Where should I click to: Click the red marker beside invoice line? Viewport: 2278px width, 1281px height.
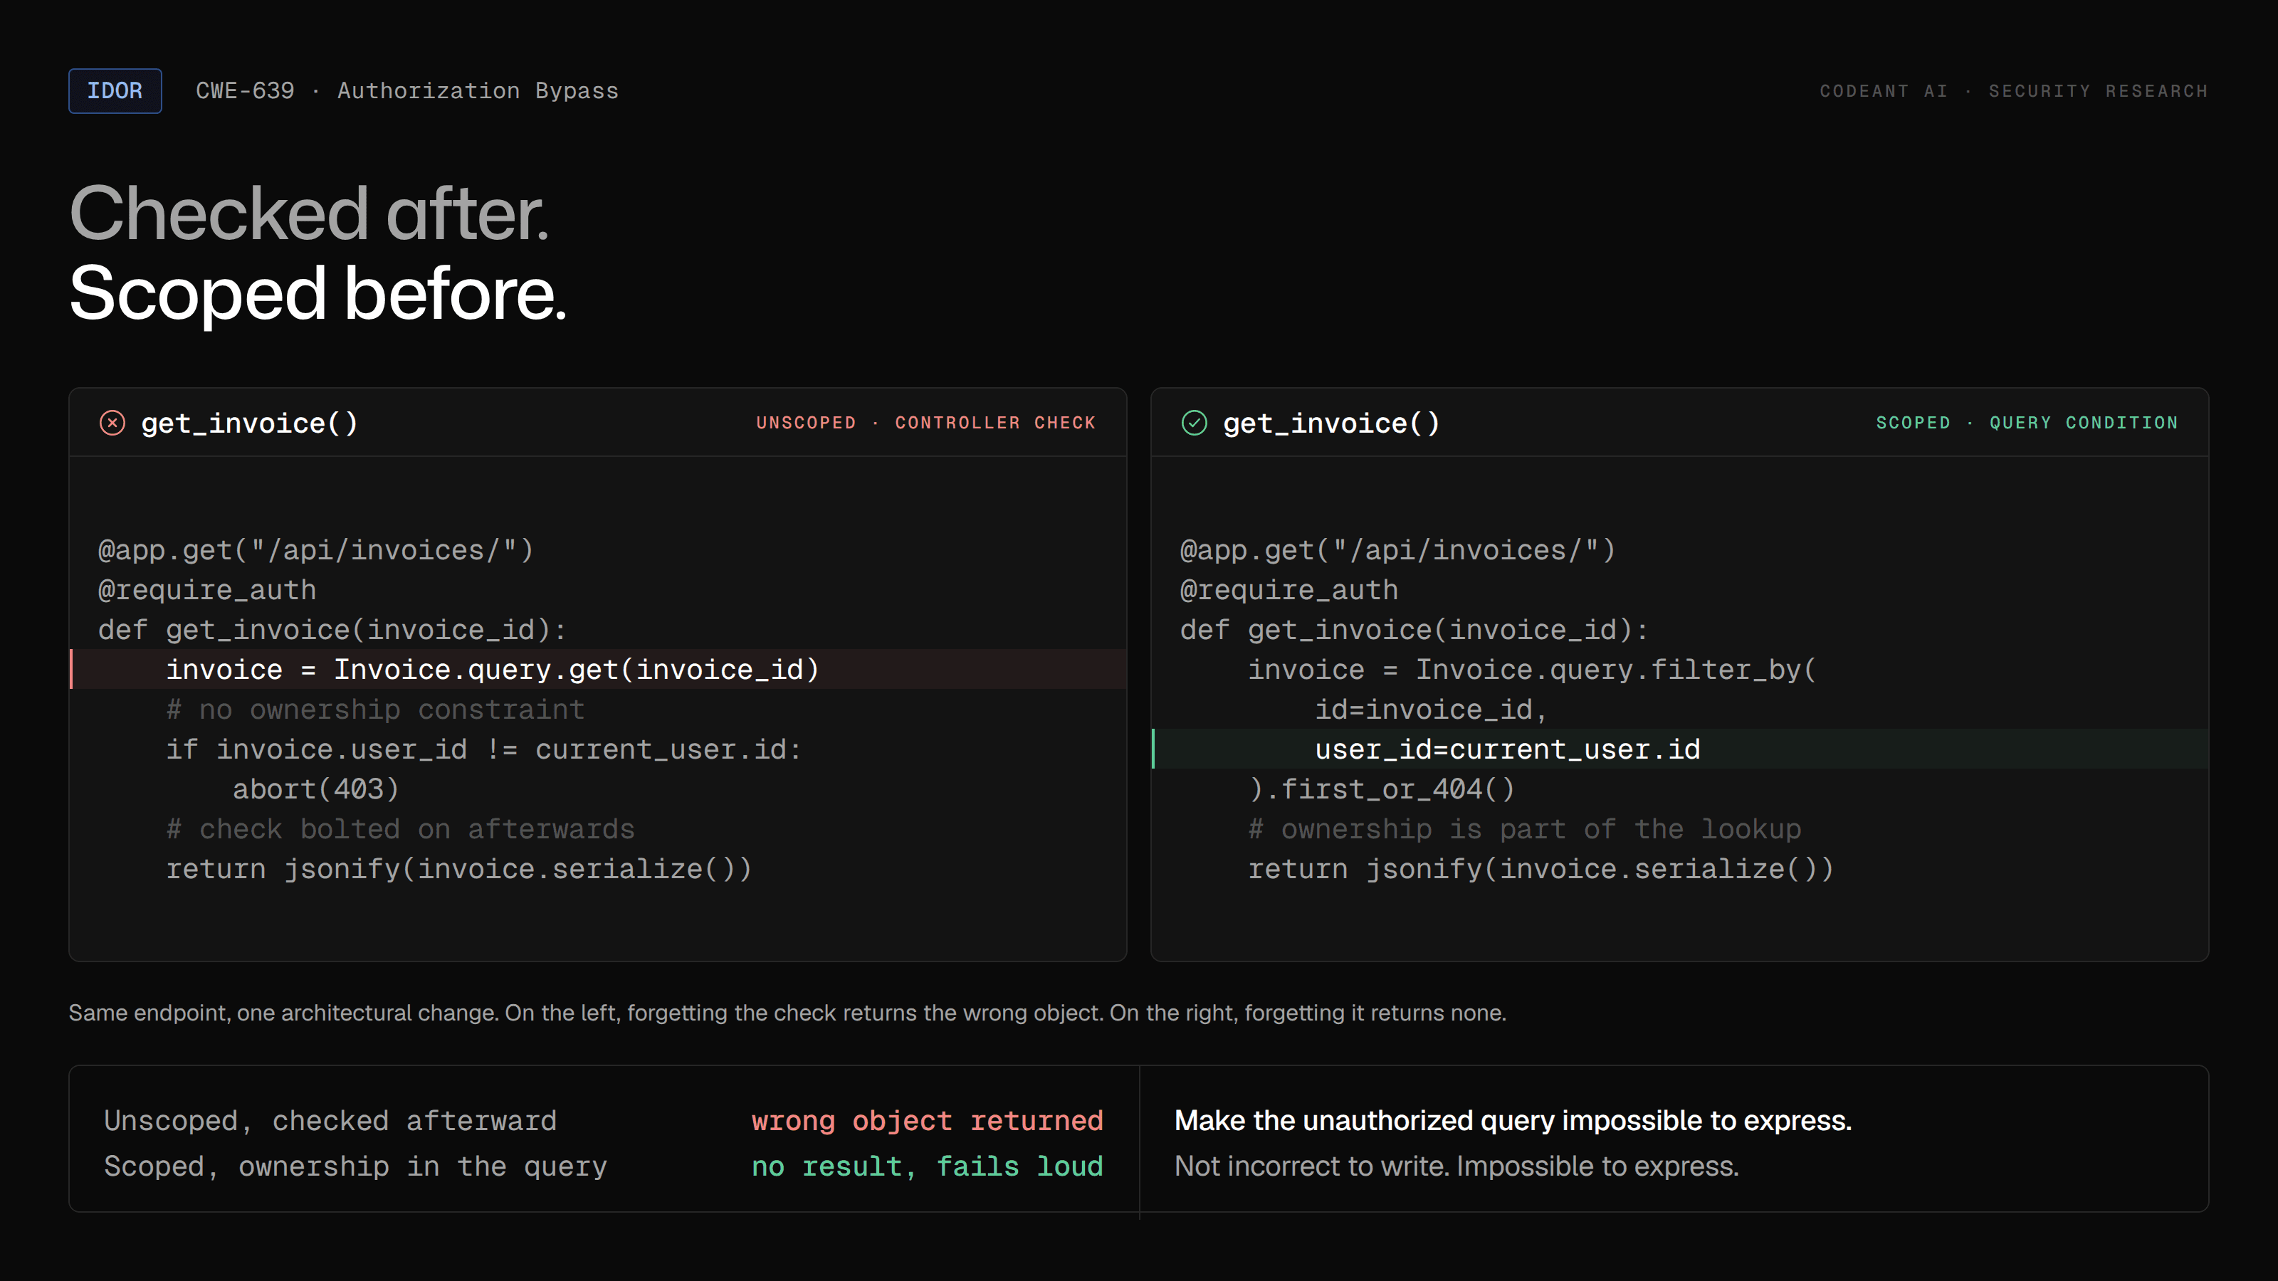click(72, 669)
